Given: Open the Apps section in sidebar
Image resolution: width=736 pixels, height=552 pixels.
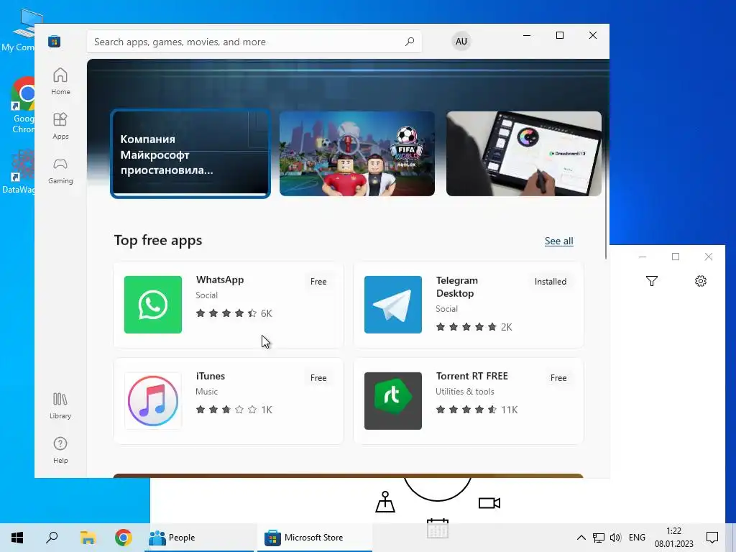Looking at the screenshot, I should pos(60,126).
